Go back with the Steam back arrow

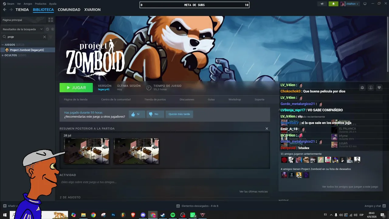pos(5,10)
